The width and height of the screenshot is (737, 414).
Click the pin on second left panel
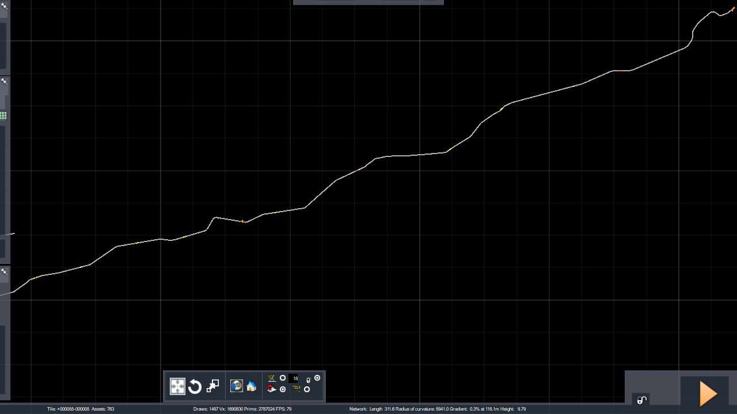pyautogui.click(x=5, y=82)
